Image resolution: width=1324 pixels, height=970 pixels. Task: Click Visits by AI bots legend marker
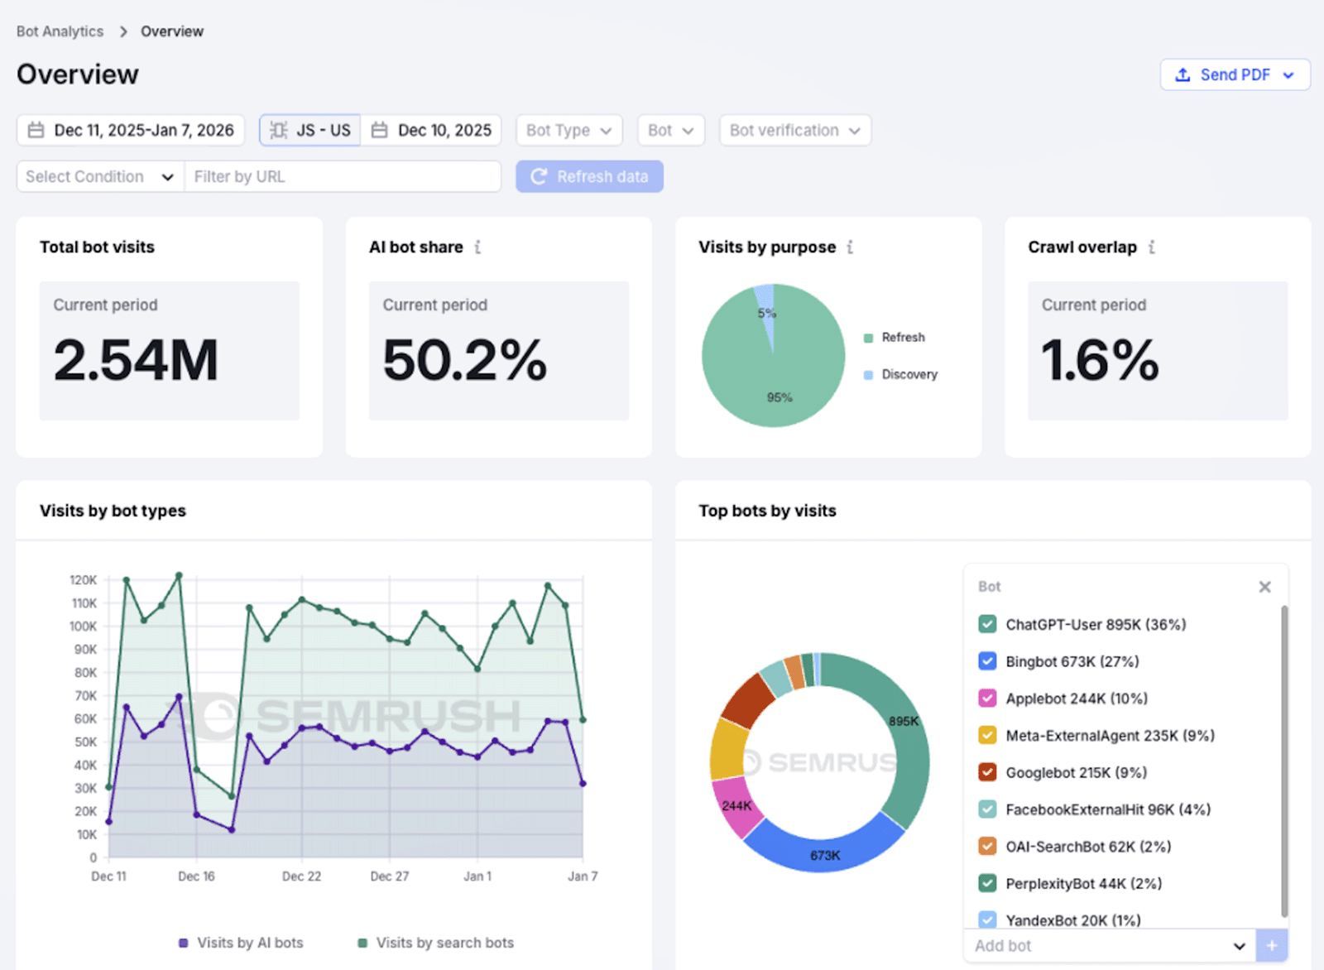[x=184, y=943]
